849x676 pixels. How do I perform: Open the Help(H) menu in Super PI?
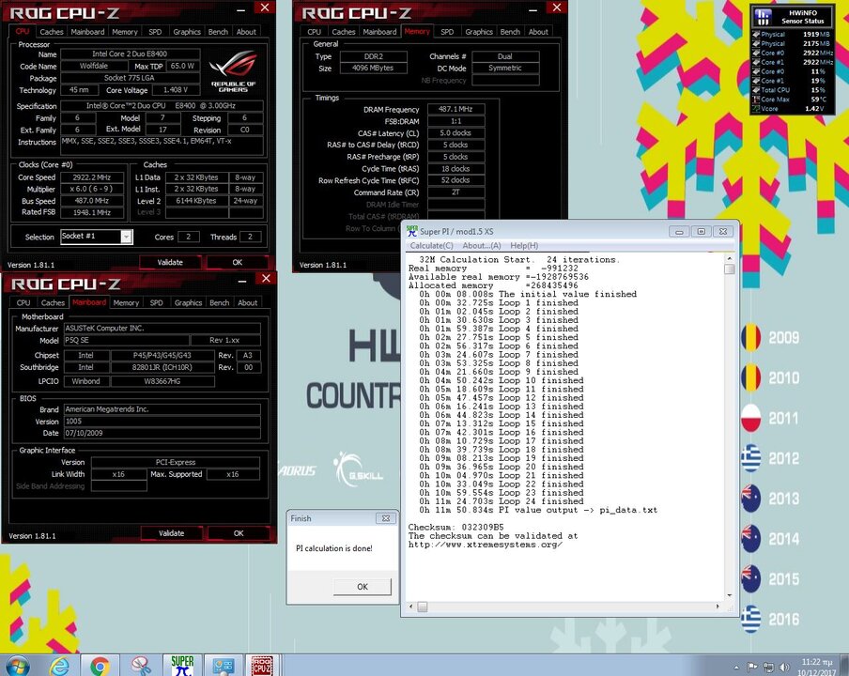524,246
